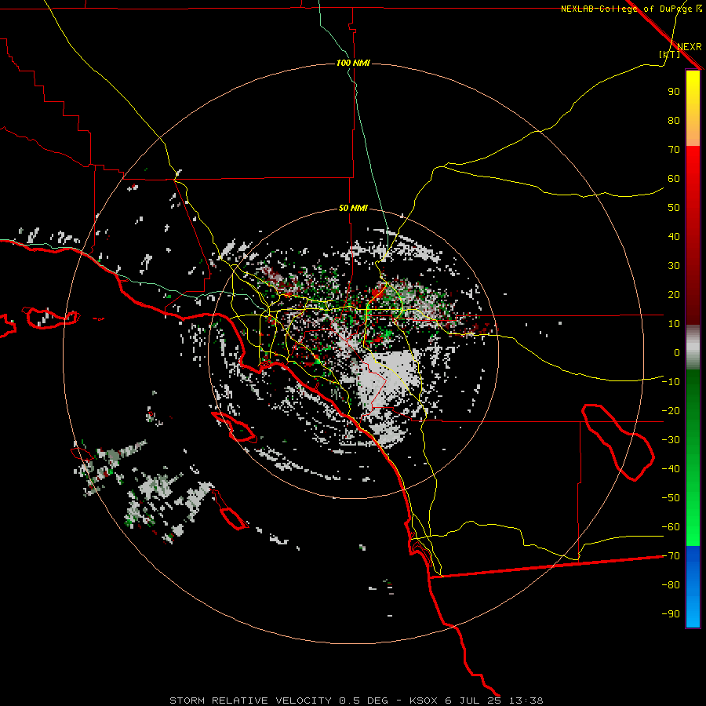Image resolution: width=706 pixels, height=706 pixels.
Task: Click the 50 NMI range ring label
Action: 354,208
